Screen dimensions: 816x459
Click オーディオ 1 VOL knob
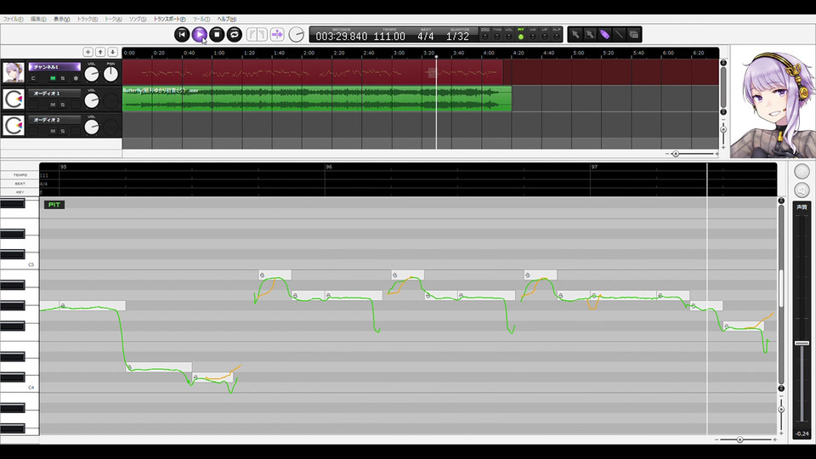[92, 100]
